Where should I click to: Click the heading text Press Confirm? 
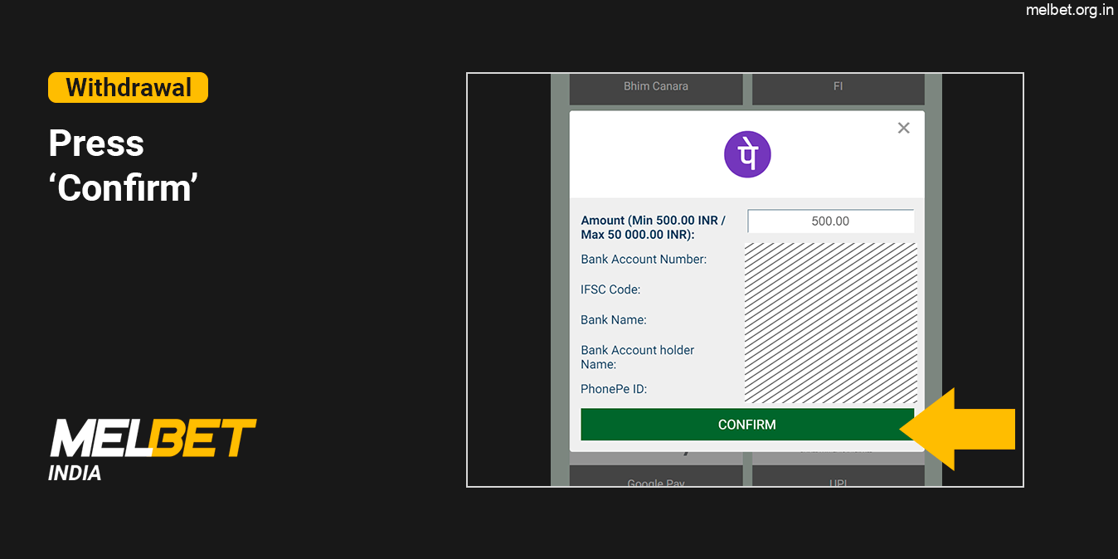pos(122,166)
